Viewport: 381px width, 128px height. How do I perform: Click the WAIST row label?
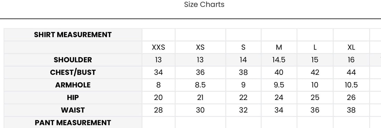73,110
